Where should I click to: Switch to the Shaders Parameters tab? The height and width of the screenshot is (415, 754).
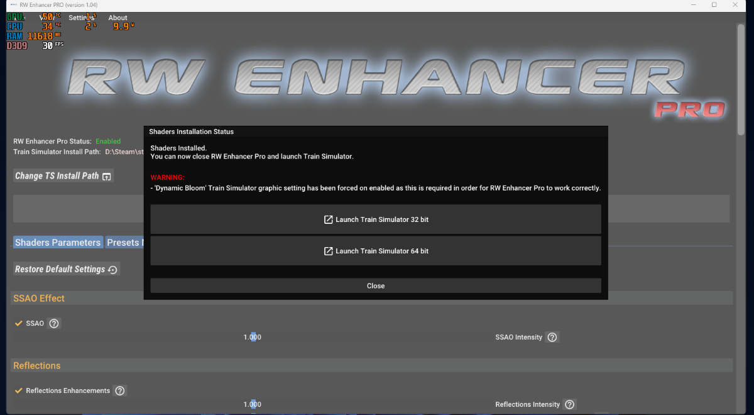[58, 243]
